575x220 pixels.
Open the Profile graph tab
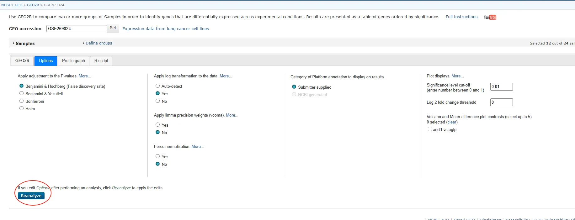coord(73,61)
